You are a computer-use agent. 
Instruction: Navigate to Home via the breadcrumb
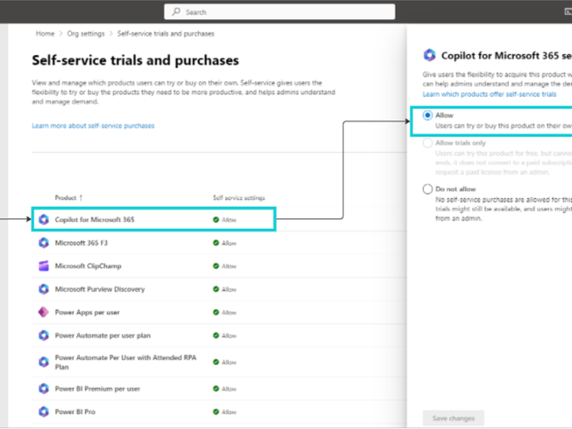tap(45, 34)
